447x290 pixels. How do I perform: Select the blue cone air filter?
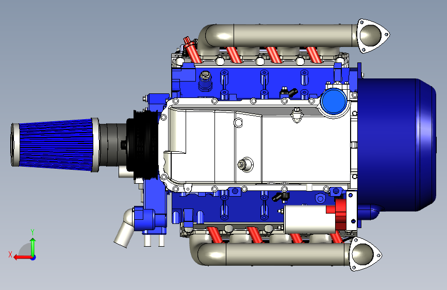tap(55, 144)
